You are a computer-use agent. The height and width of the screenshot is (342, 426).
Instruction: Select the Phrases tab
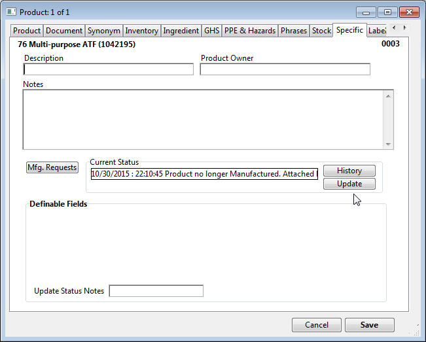pos(294,31)
